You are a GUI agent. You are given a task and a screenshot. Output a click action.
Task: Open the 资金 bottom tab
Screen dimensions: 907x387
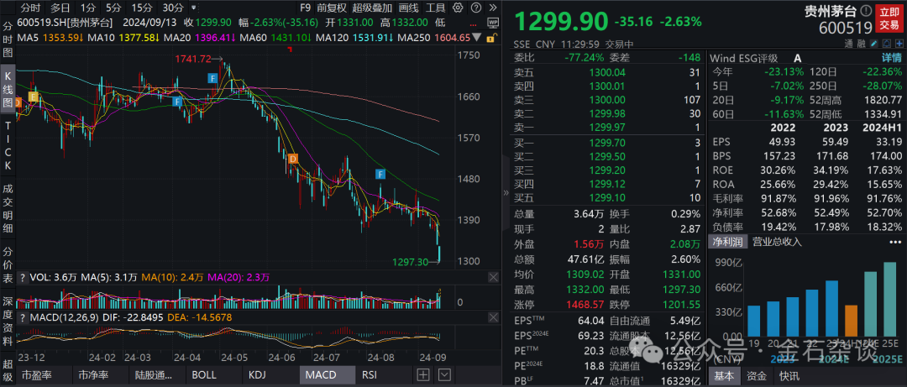[x=757, y=375]
